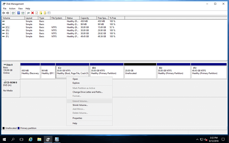
Task: Click the Forward arrow toolbar icon
Action: pos(8,13)
